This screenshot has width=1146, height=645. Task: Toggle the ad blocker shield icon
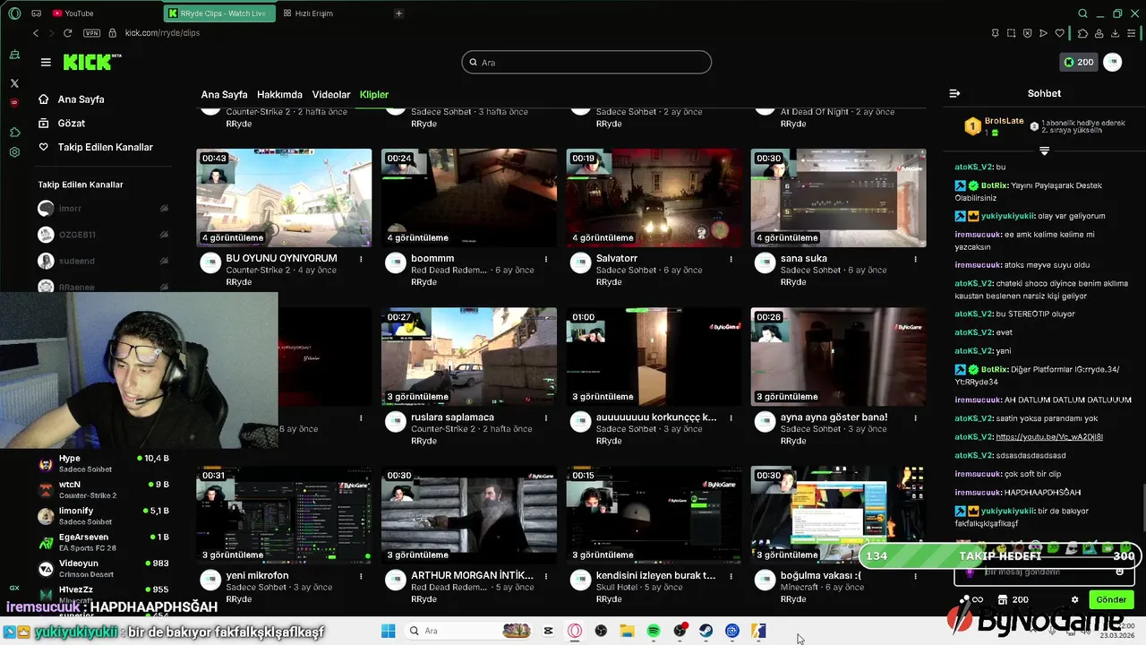point(1027,33)
